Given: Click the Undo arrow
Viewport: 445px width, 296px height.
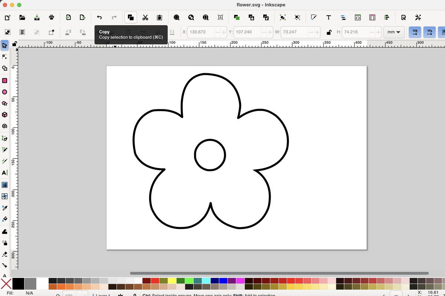Looking at the screenshot, I should [99, 17].
